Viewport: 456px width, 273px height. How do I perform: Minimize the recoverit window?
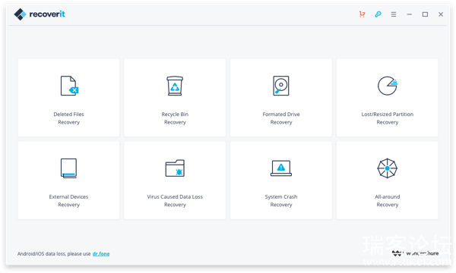coord(409,14)
